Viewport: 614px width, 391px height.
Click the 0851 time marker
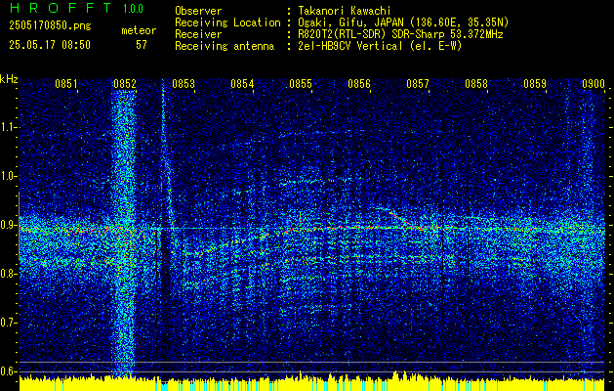(x=66, y=83)
